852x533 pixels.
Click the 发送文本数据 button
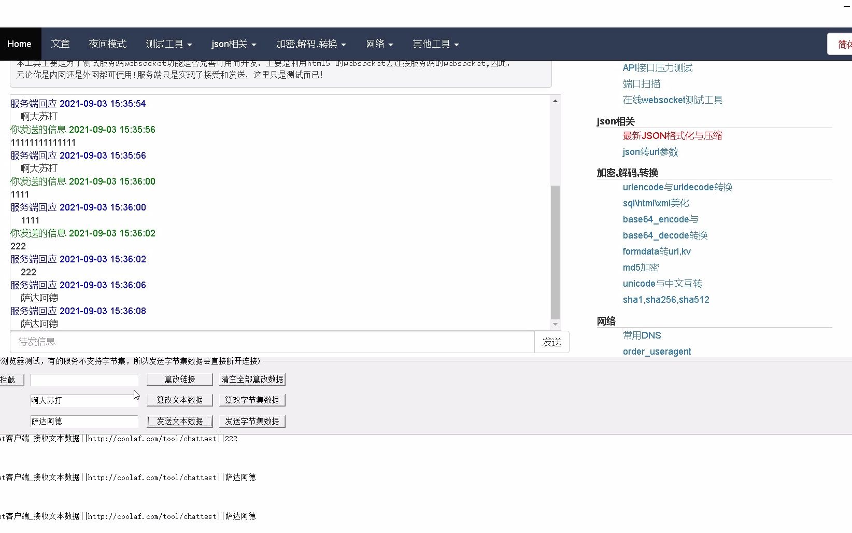179,421
